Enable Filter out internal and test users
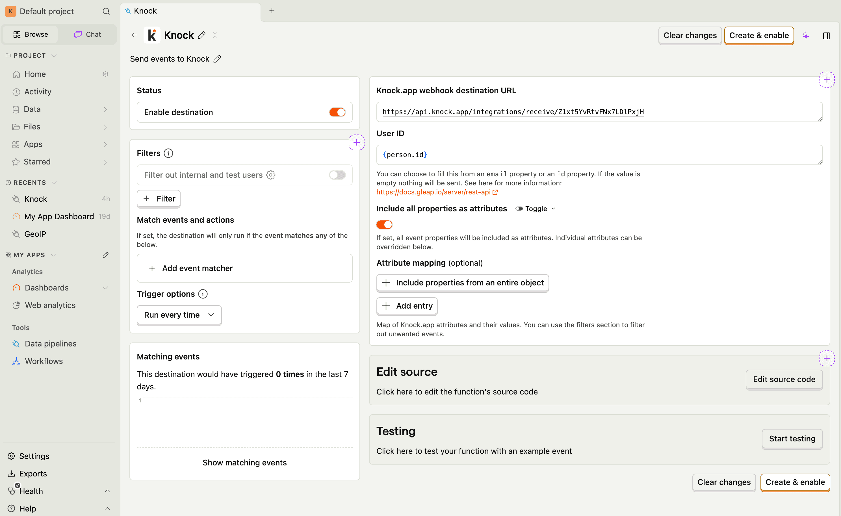Screen dimensions: 841x516 pos(337,175)
